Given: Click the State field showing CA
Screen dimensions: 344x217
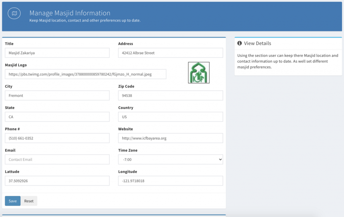Looking at the screenshot, I should click(57, 117).
